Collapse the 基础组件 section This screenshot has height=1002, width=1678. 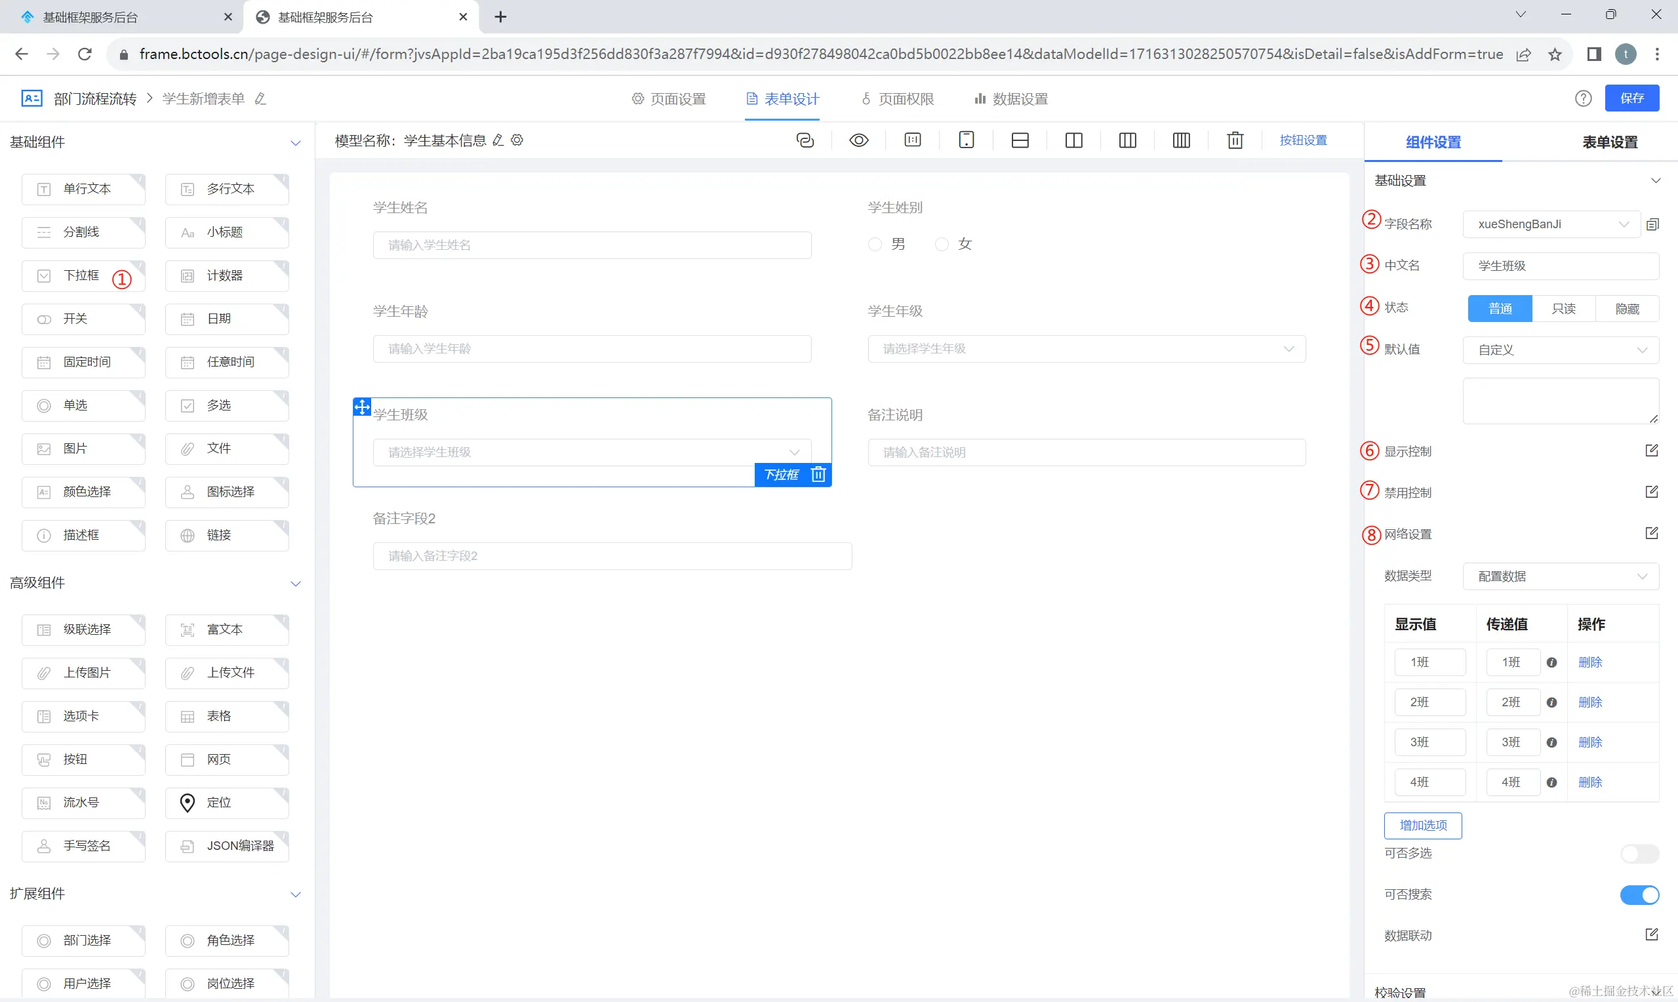[295, 142]
